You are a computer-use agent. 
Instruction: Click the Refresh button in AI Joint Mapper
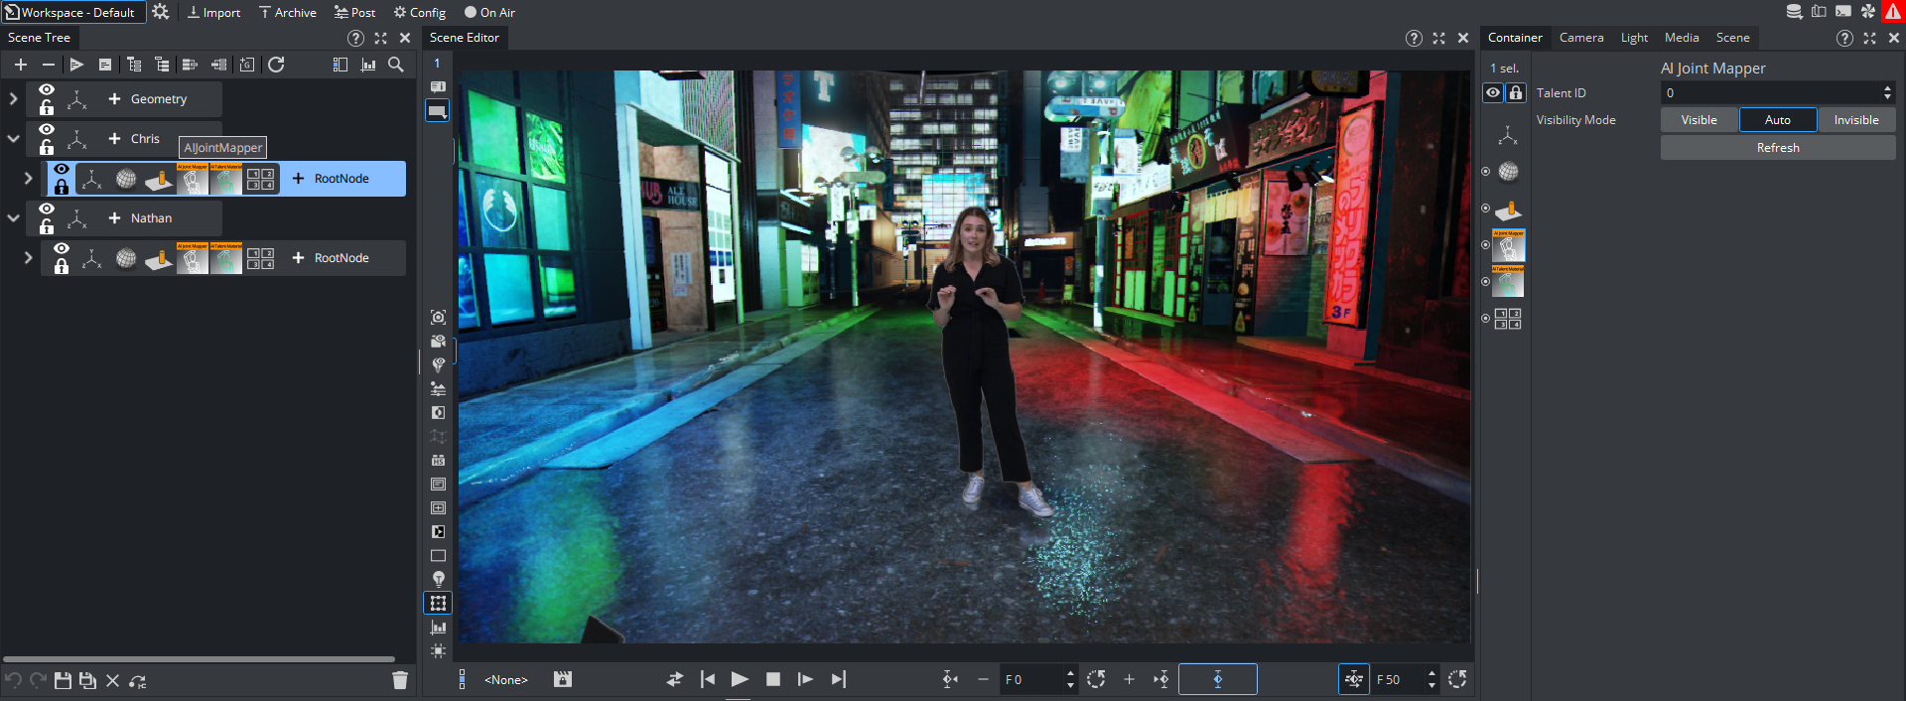pos(1777,148)
